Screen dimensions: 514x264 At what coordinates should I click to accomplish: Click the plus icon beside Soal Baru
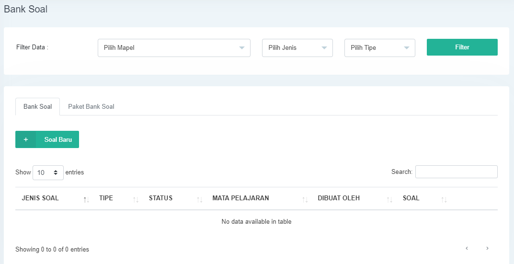click(26, 139)
